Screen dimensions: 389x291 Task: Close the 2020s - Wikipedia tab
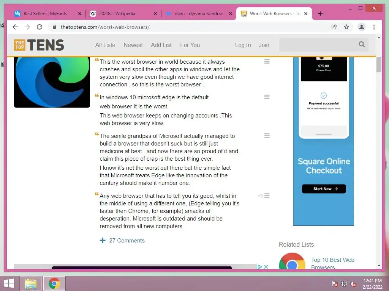coord(155,14)
